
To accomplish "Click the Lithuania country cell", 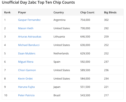I will [x=59, y=37].
